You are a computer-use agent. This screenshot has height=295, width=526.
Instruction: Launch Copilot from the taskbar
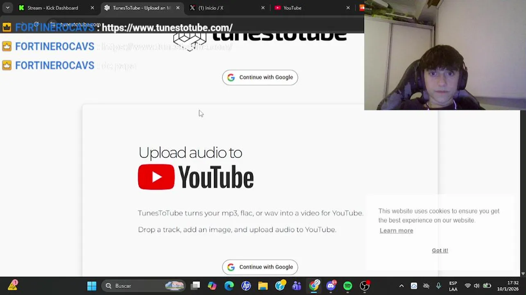(x=212, y=286)
